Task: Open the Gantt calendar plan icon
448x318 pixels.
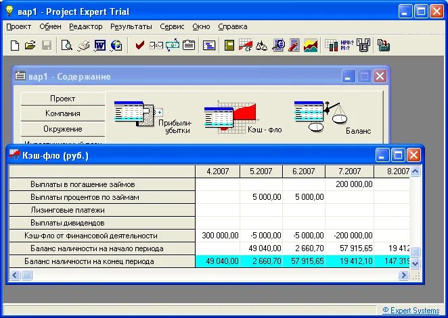Action: tap(209, 45)
